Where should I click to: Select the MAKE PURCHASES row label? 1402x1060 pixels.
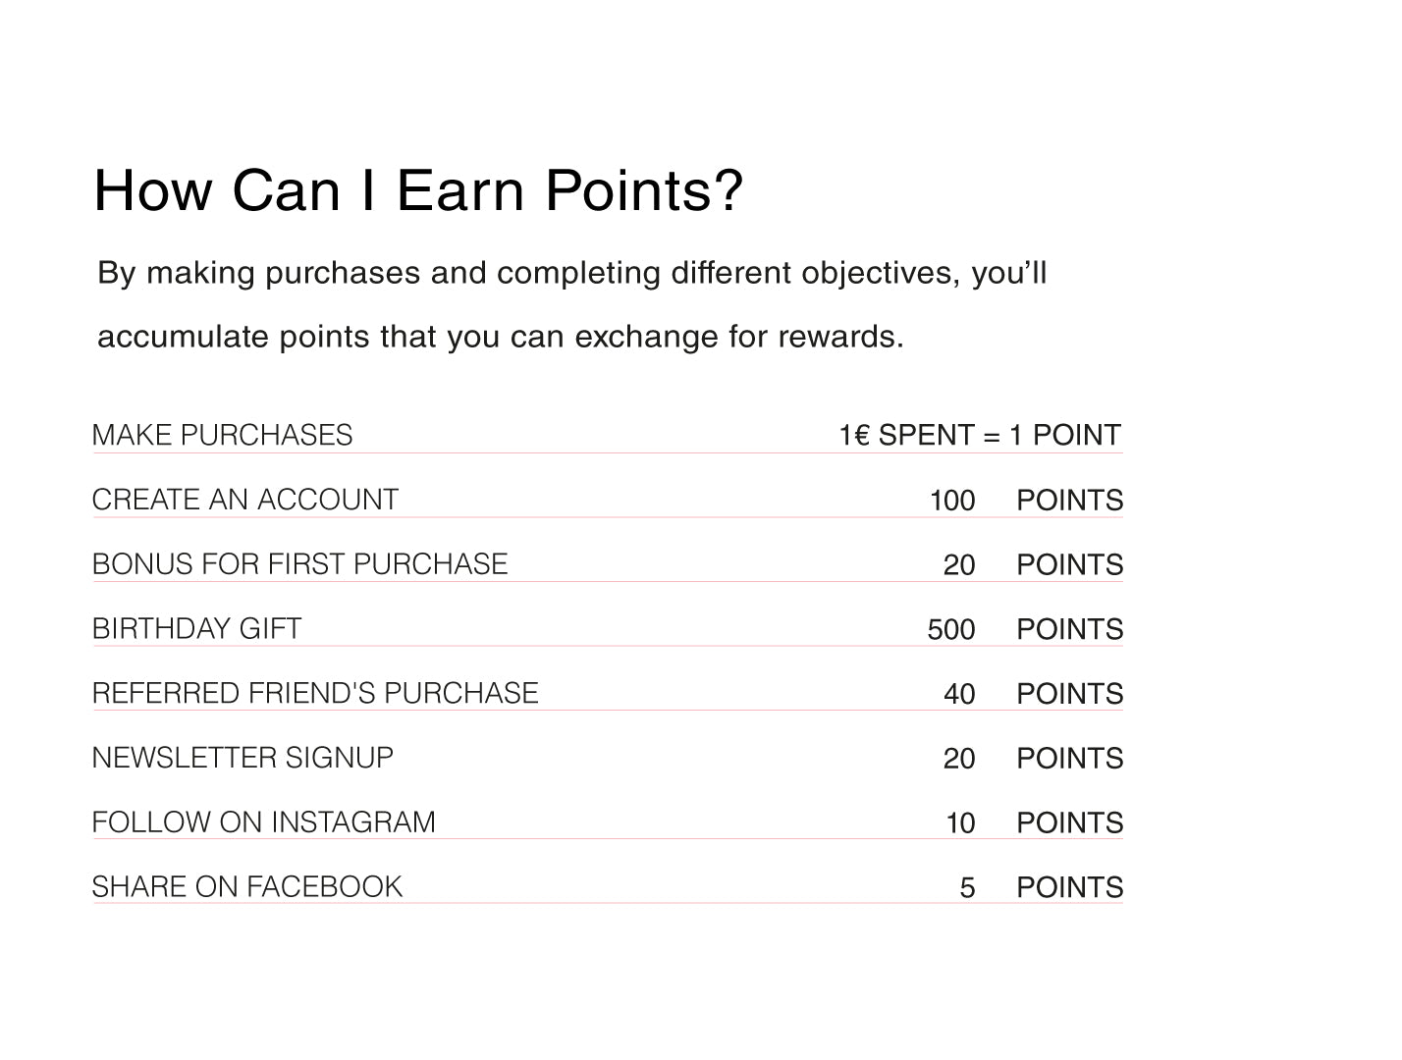tap(222, 435)
